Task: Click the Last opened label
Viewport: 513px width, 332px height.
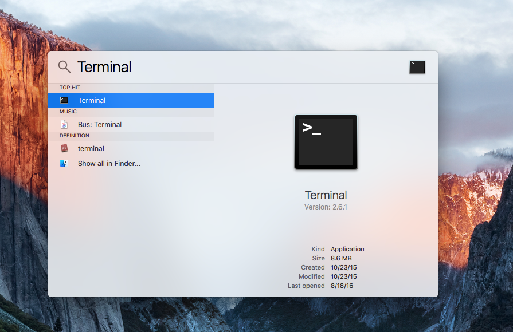Action: point(306,286)
